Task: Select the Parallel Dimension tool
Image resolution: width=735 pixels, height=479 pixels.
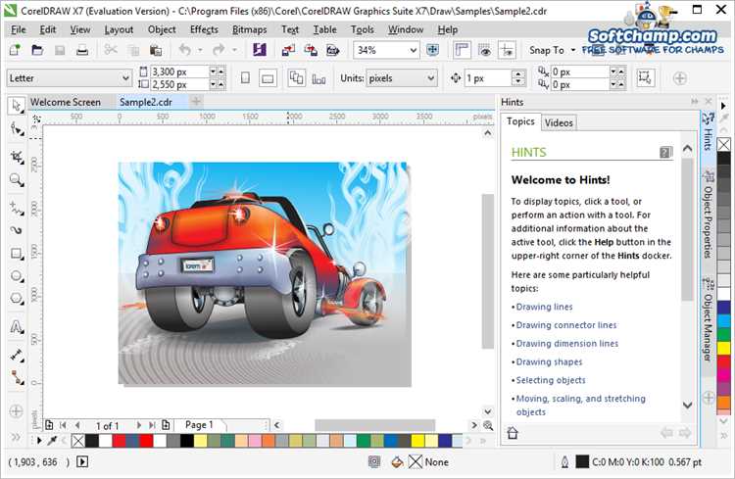Action: click(x=17, y=355)
